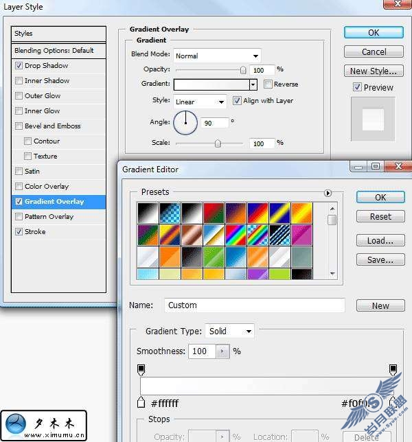Click the Angle value field

[x=214, y=123]
